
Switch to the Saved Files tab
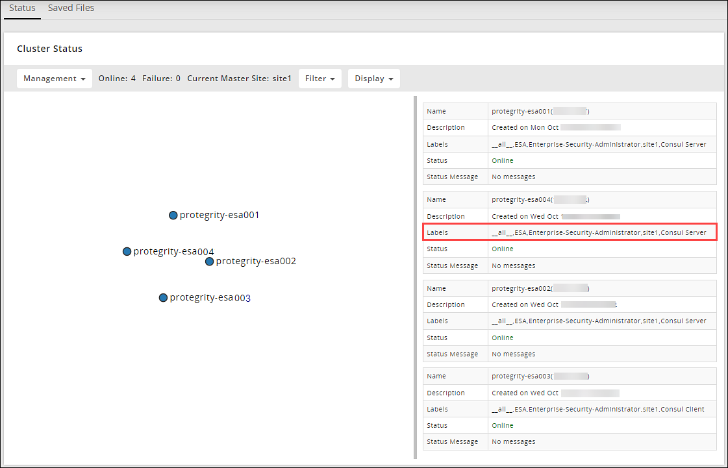tap(71, 7)
